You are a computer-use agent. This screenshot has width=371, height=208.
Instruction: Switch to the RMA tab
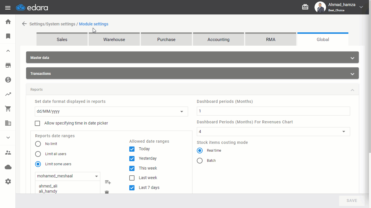[271, 39]
